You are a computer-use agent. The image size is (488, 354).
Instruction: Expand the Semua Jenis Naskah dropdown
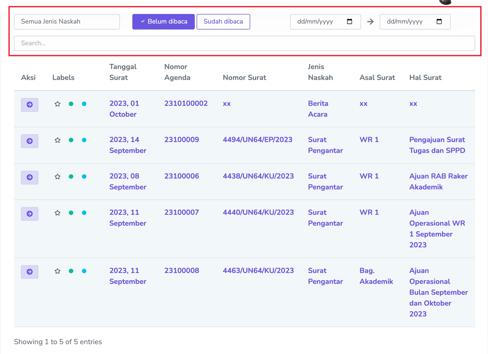click(x=67, y=22)
